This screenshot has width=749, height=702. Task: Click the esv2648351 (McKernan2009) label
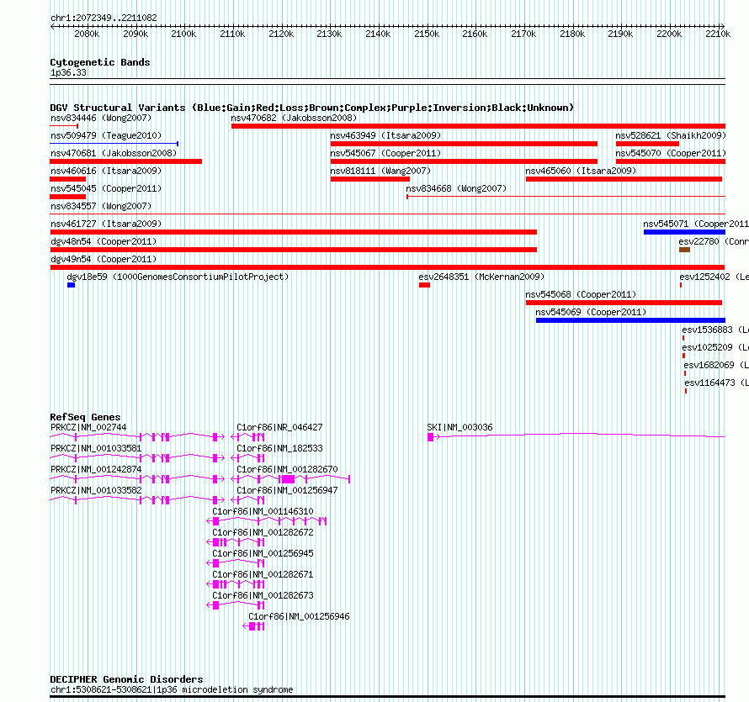[481, 277]
